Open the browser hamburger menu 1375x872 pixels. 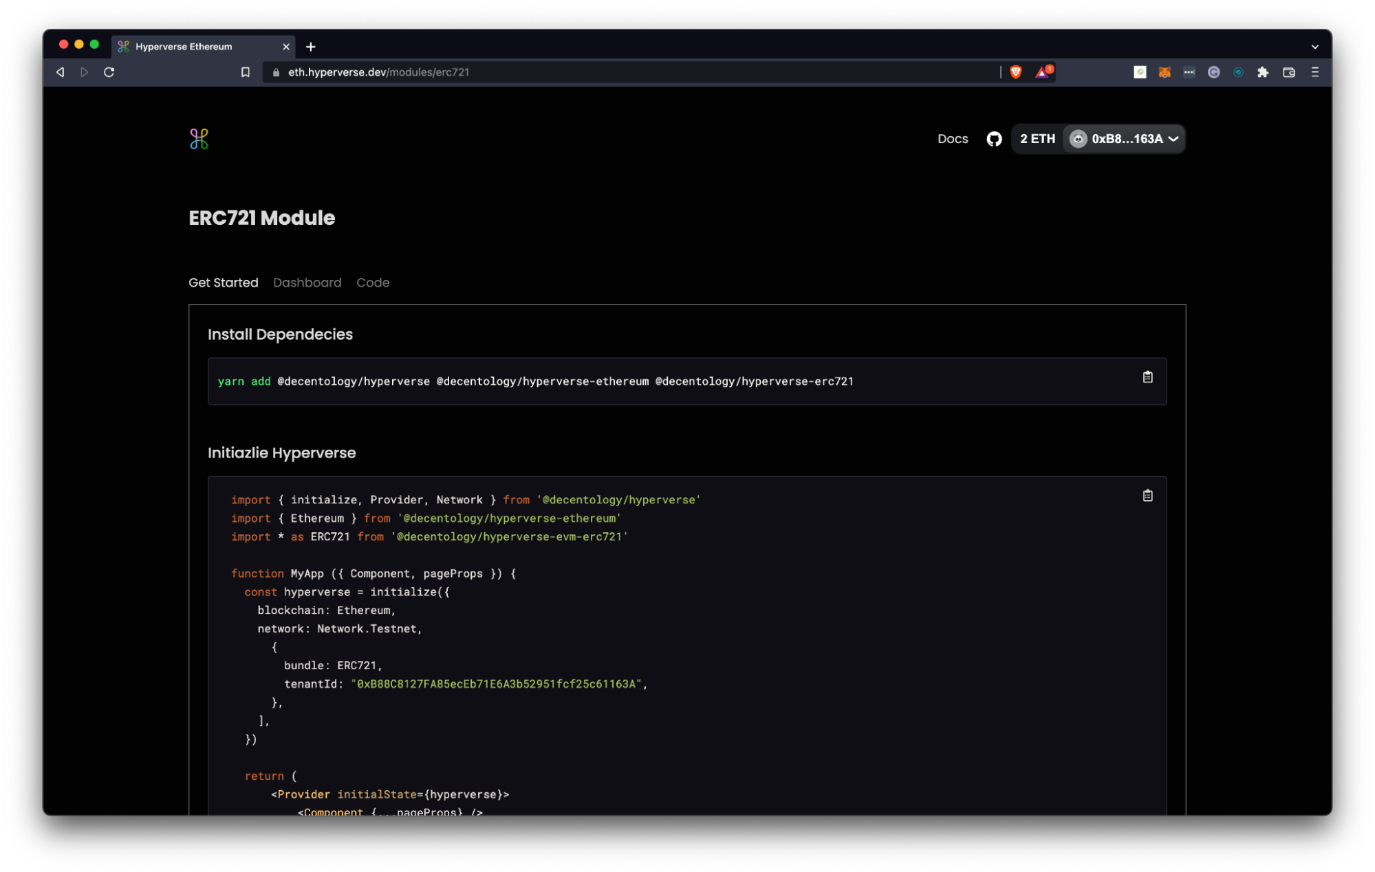pos(1314,72)
